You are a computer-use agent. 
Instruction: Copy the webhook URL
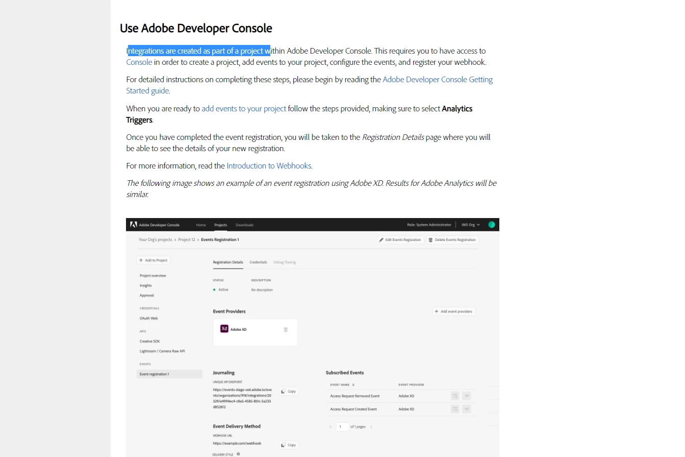[289, 445]
